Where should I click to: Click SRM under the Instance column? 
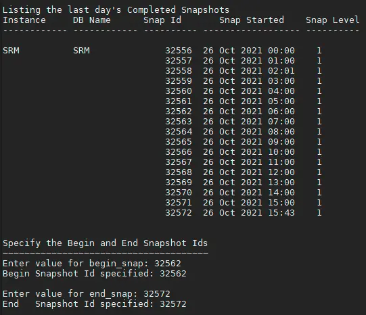pos(12,51)
